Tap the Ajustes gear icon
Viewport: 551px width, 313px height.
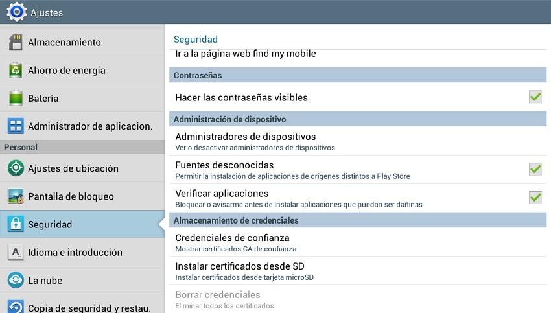click(x=16, y=12)
